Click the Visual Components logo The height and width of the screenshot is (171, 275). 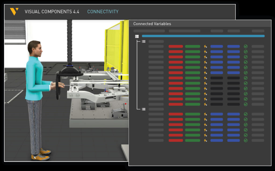pyautogui.click(x=14, y=12)
